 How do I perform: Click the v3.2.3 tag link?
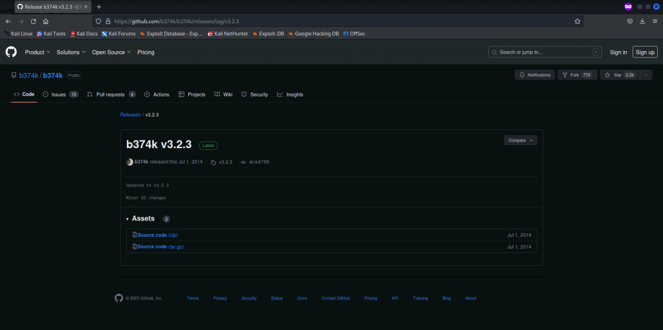click(x=222, y=162)
